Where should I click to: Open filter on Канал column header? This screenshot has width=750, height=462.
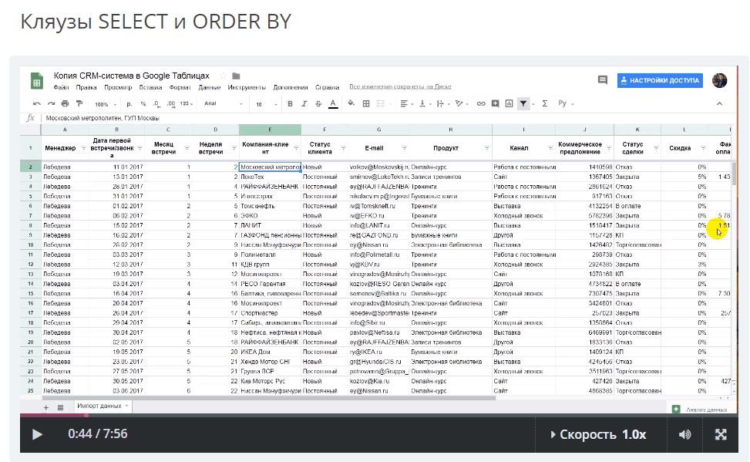tap(550, 148)
